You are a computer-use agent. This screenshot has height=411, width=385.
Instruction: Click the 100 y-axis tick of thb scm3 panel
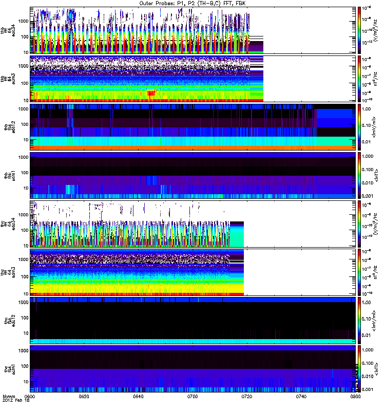coord(25,83)
